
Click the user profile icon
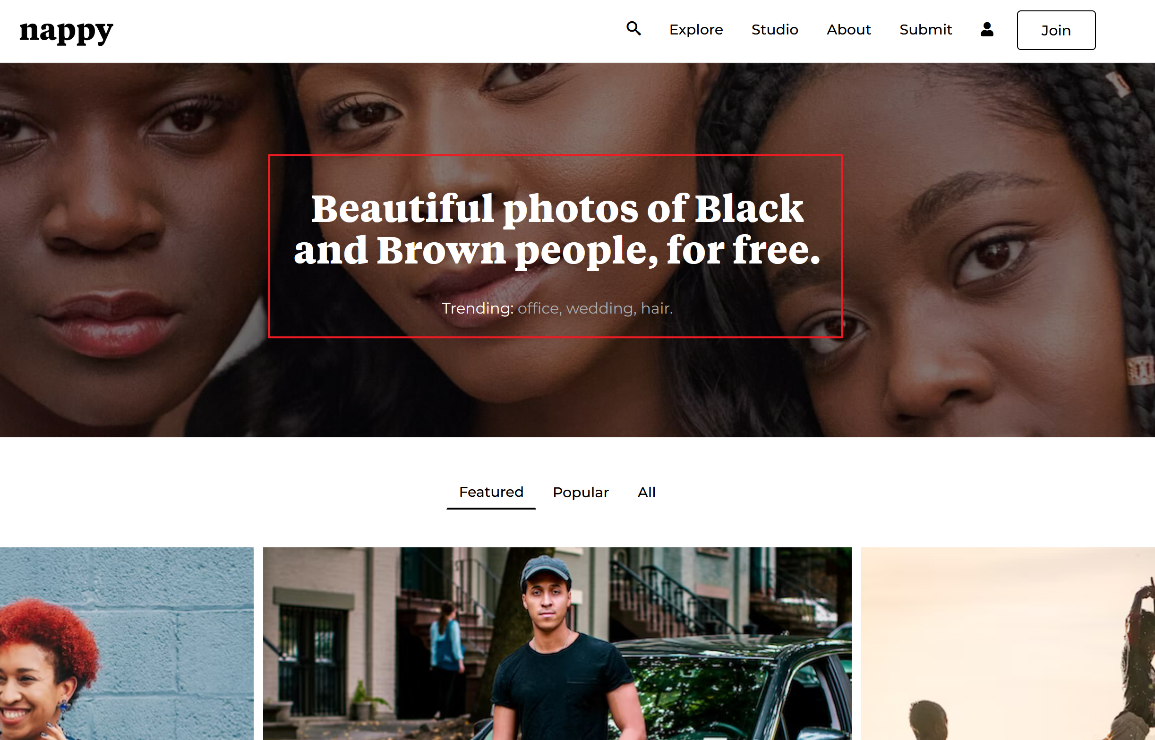coord(987,29)
